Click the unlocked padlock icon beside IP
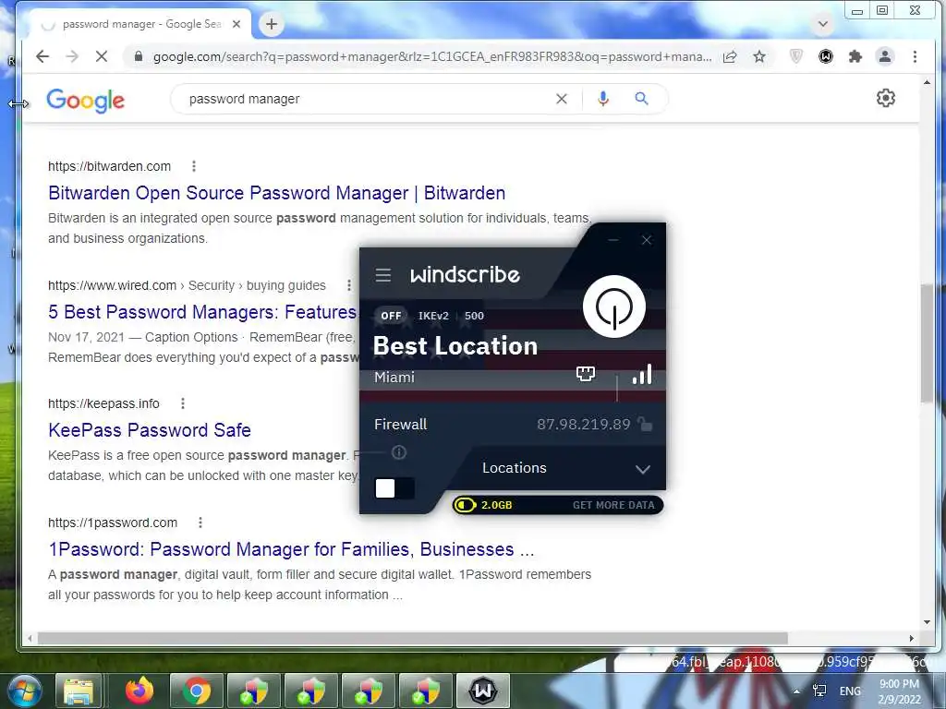Image resolution: width=946 pixels, height=709 pixels. tap(645, 425)
